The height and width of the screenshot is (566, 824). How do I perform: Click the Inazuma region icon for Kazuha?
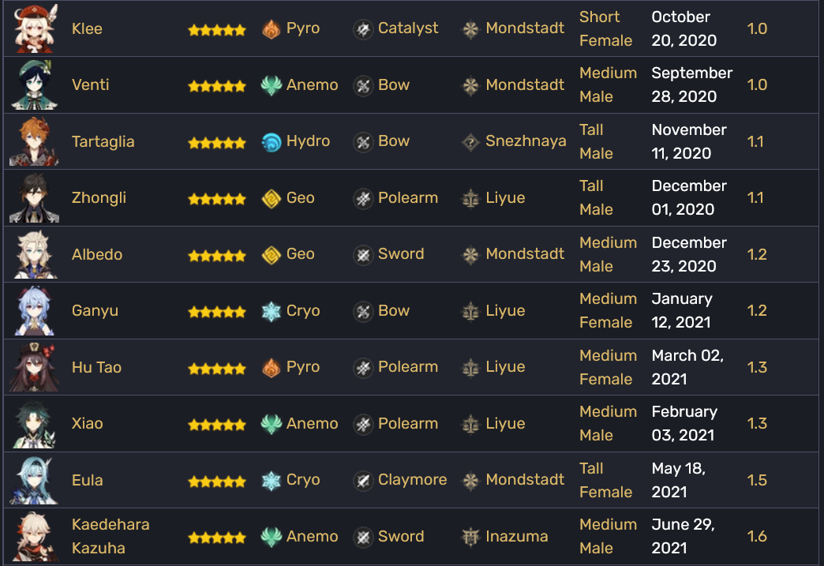pos(470,537)
